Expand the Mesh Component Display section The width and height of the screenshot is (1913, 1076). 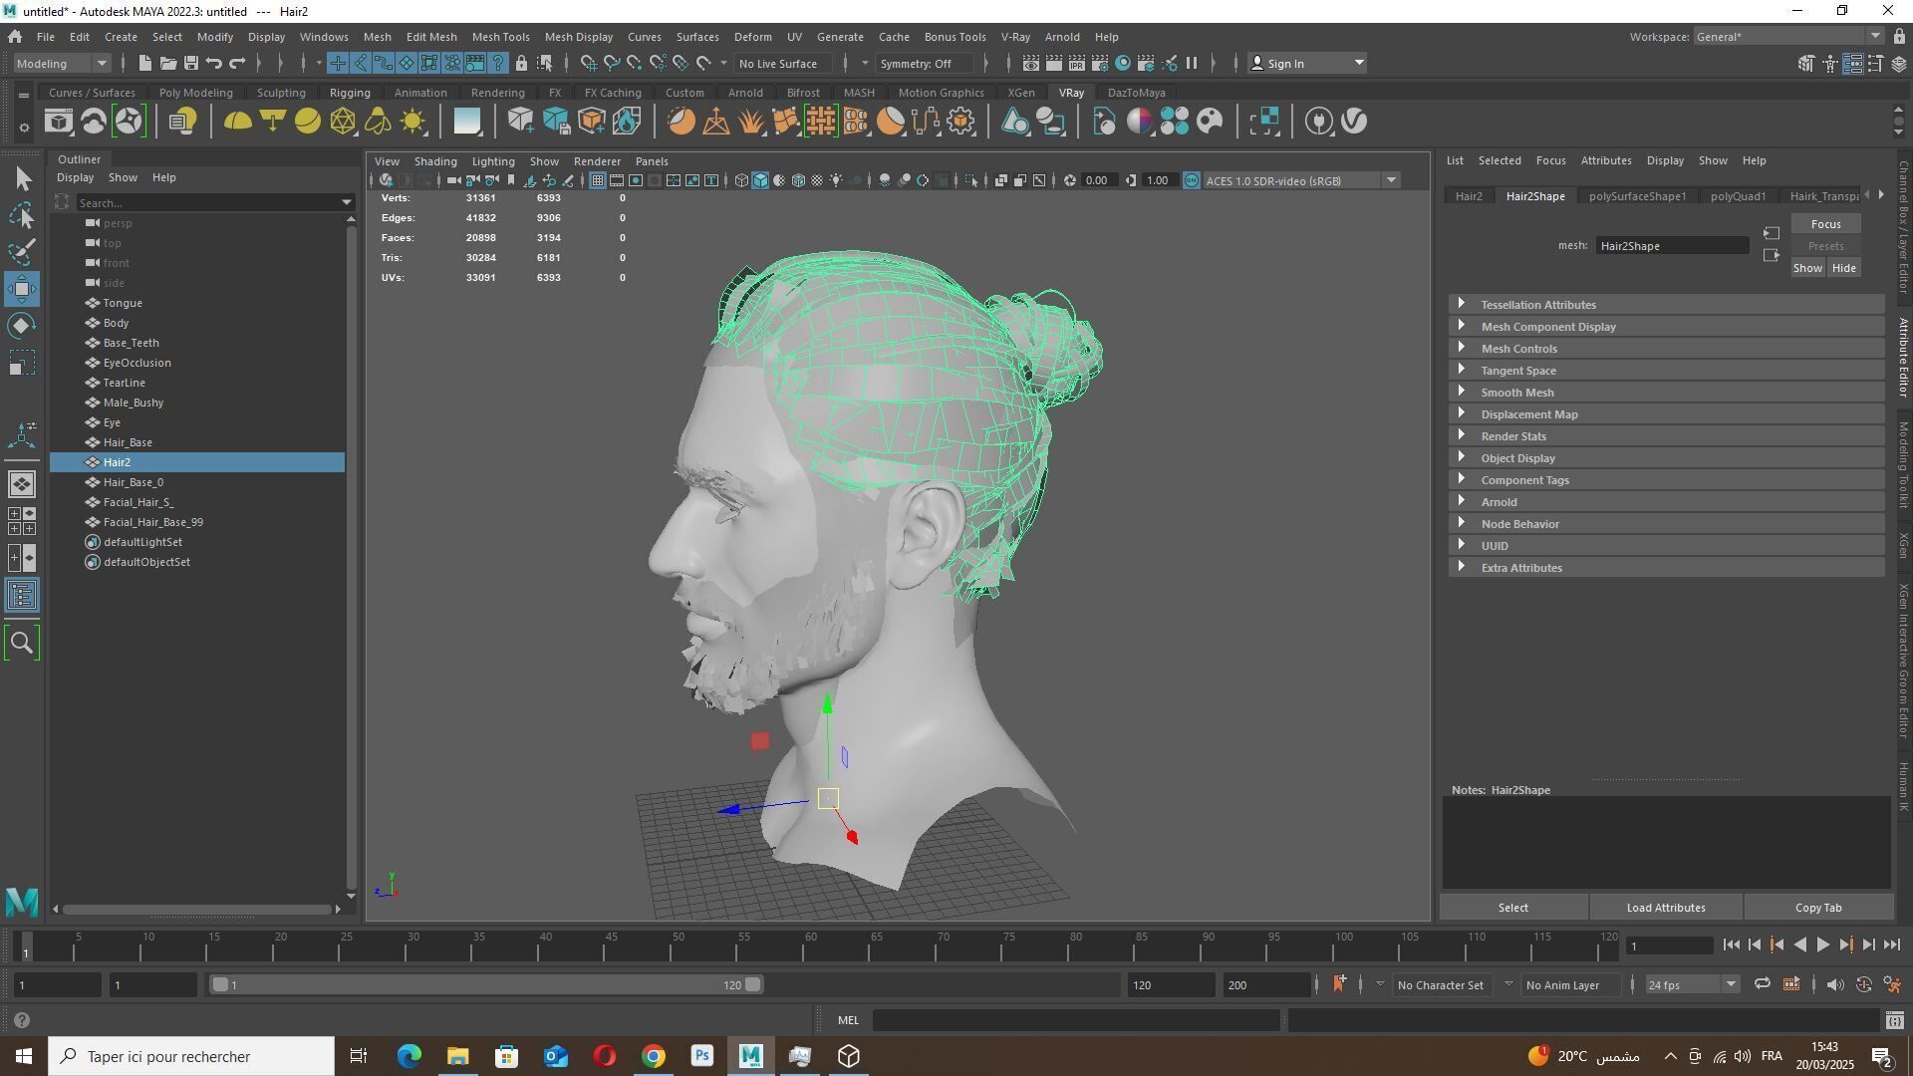point(1666,327)
